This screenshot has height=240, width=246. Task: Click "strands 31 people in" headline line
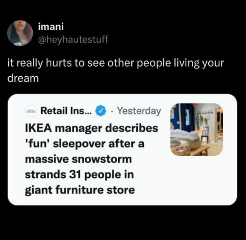point(79,175)
